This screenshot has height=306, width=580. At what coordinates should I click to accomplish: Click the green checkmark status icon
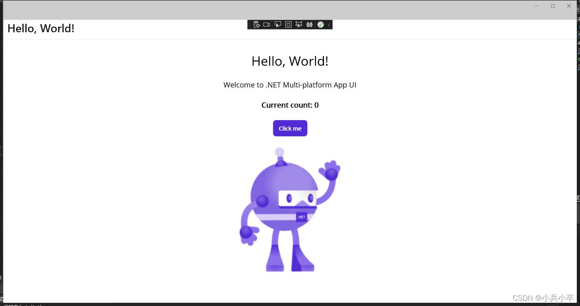click(x=321, y=25)
